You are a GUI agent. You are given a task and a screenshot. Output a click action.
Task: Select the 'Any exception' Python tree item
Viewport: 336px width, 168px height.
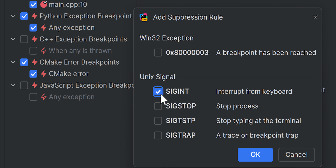[x=71, y=28]
